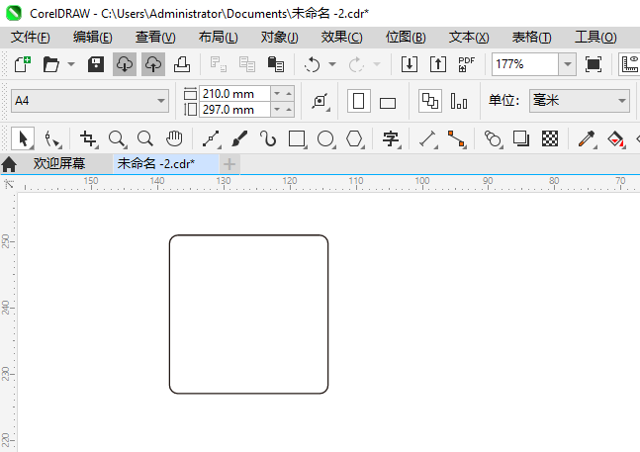The height and width of the screenshot is (452, 640).
Task: Click the page width field 210.0 mm
Action: (x=234, y=94)
